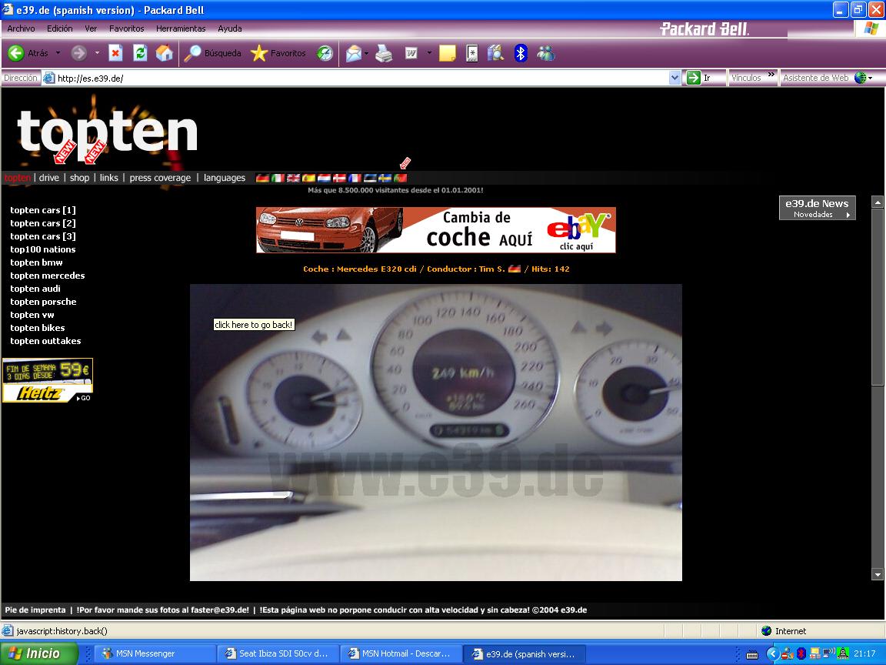This screenshot has width=886, height=665.
Task: Open the Archivo menu
Action: pyautogui.click(x=21, y=28)
